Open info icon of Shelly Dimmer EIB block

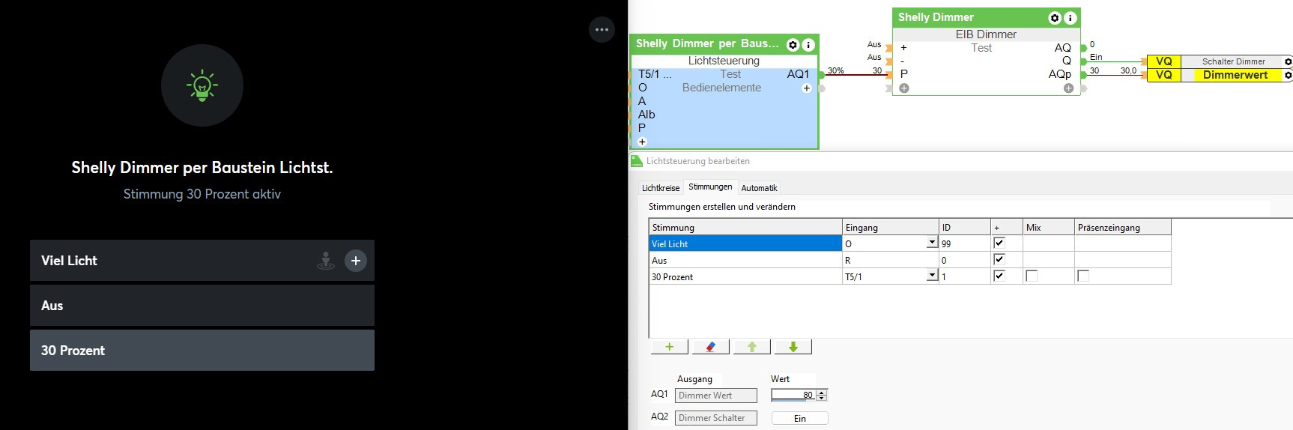click(x=1070, y=18)
